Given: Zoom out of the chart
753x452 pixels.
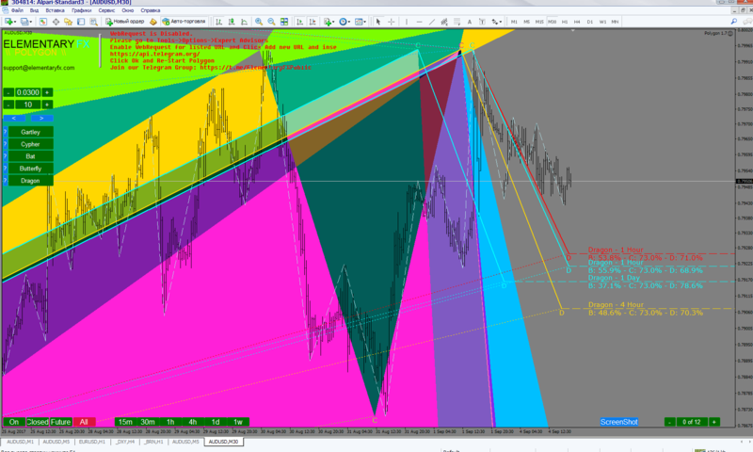Looking at the screenshot, I should 271,22.
